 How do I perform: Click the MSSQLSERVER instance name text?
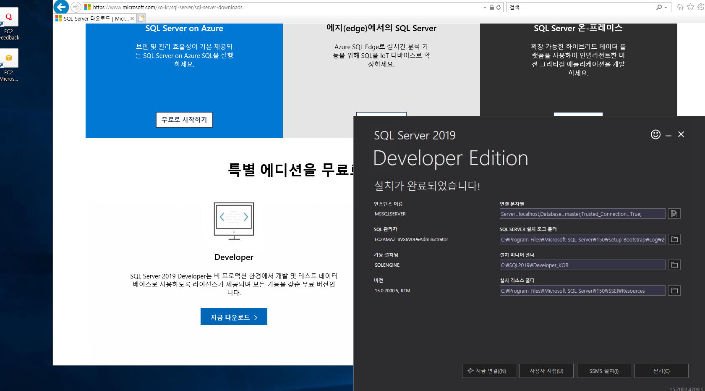(x=390, y=214)
